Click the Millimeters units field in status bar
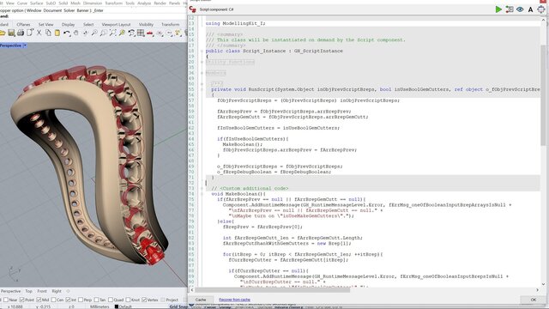The width and height of the screenshot is (549, 309). pyautogui.click(x=100, y=306)
